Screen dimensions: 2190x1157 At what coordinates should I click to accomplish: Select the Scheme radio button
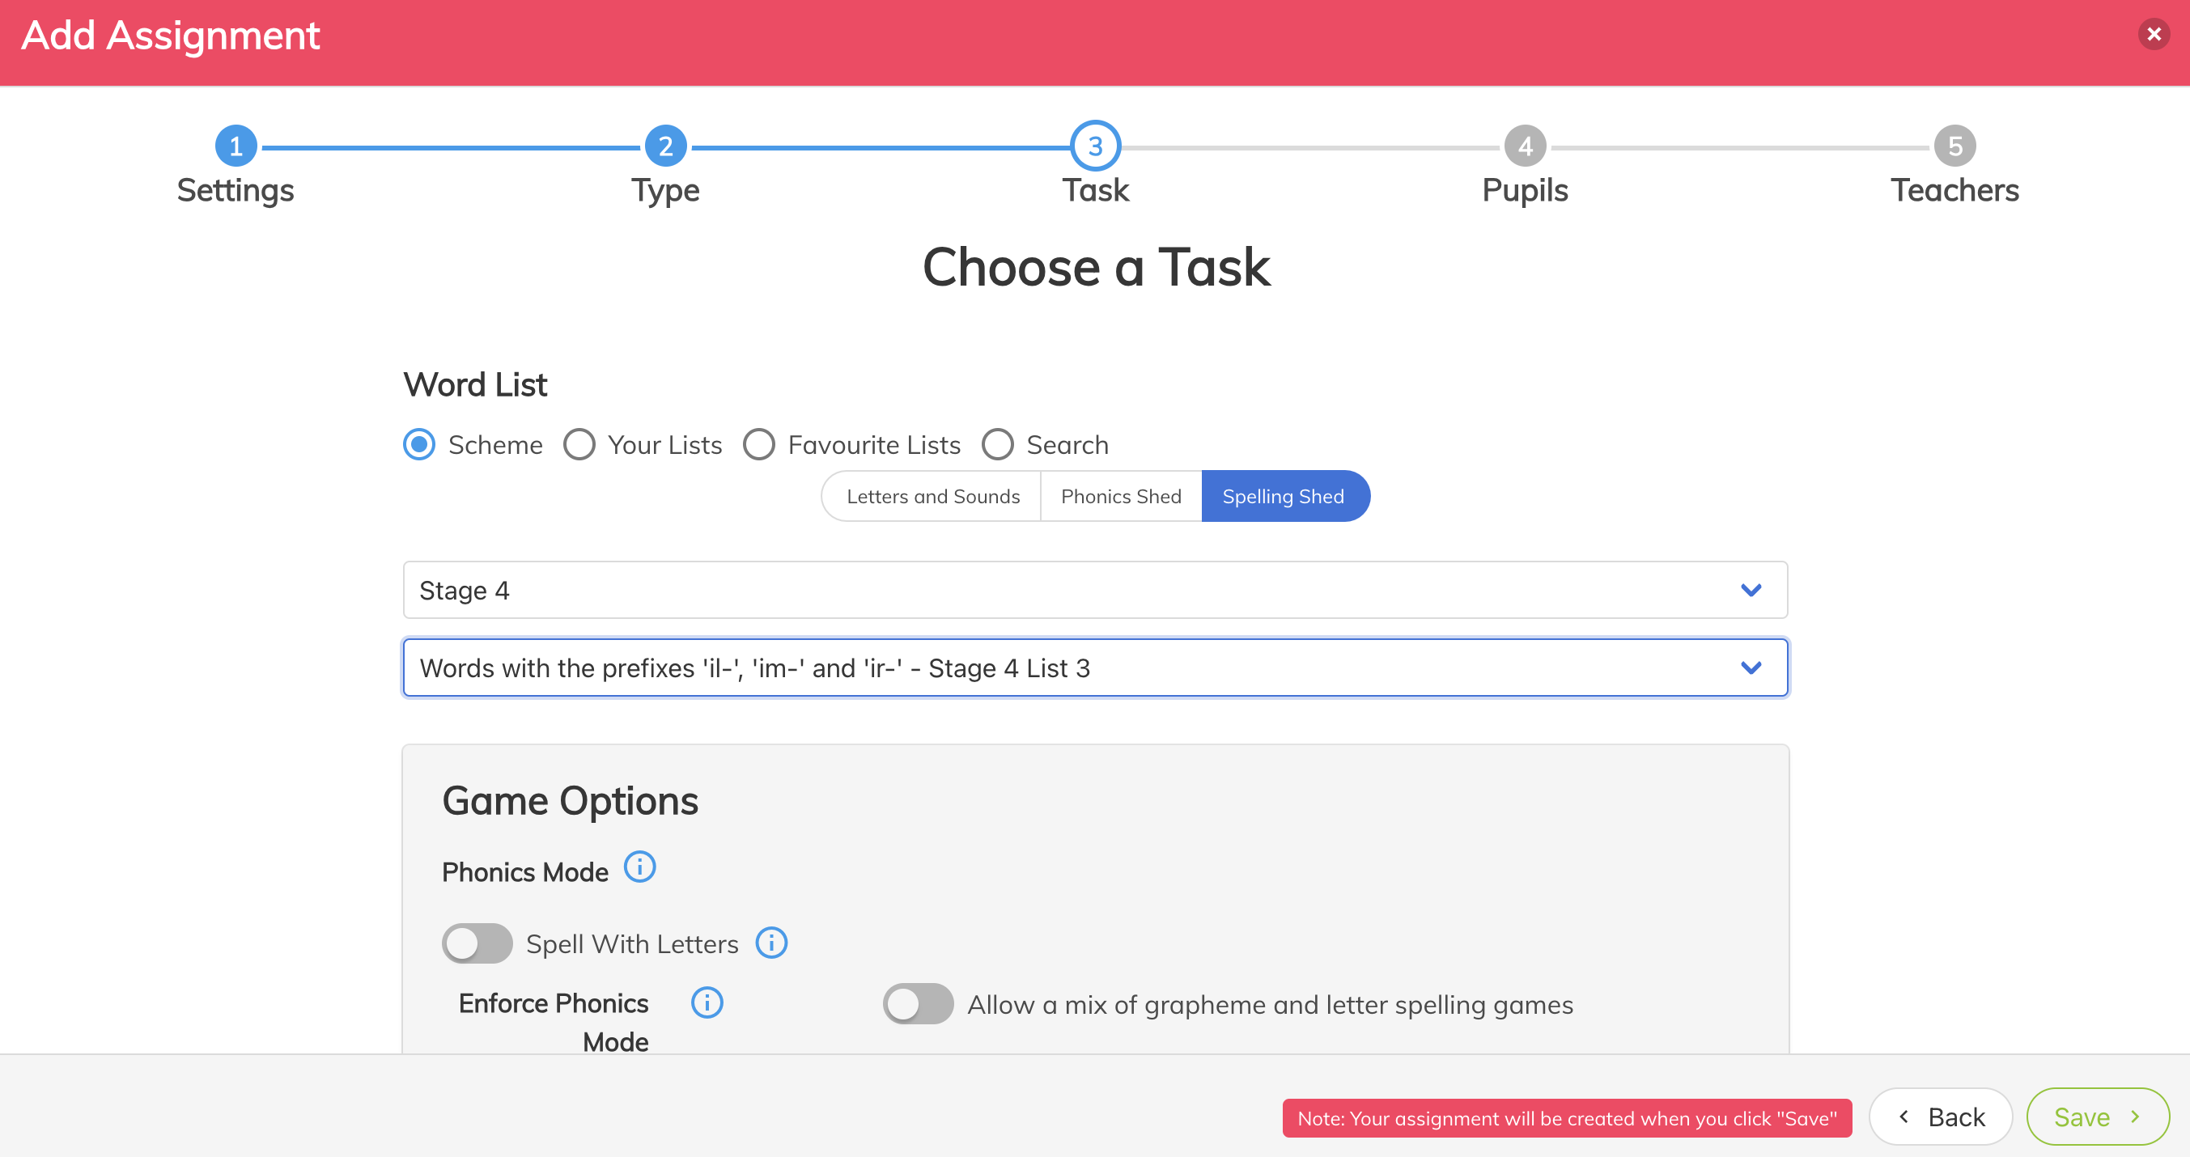pos(418,445)
